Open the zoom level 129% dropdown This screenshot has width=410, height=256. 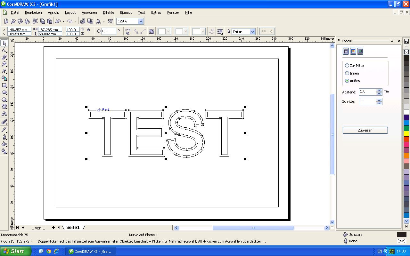(x=141, y=21)
